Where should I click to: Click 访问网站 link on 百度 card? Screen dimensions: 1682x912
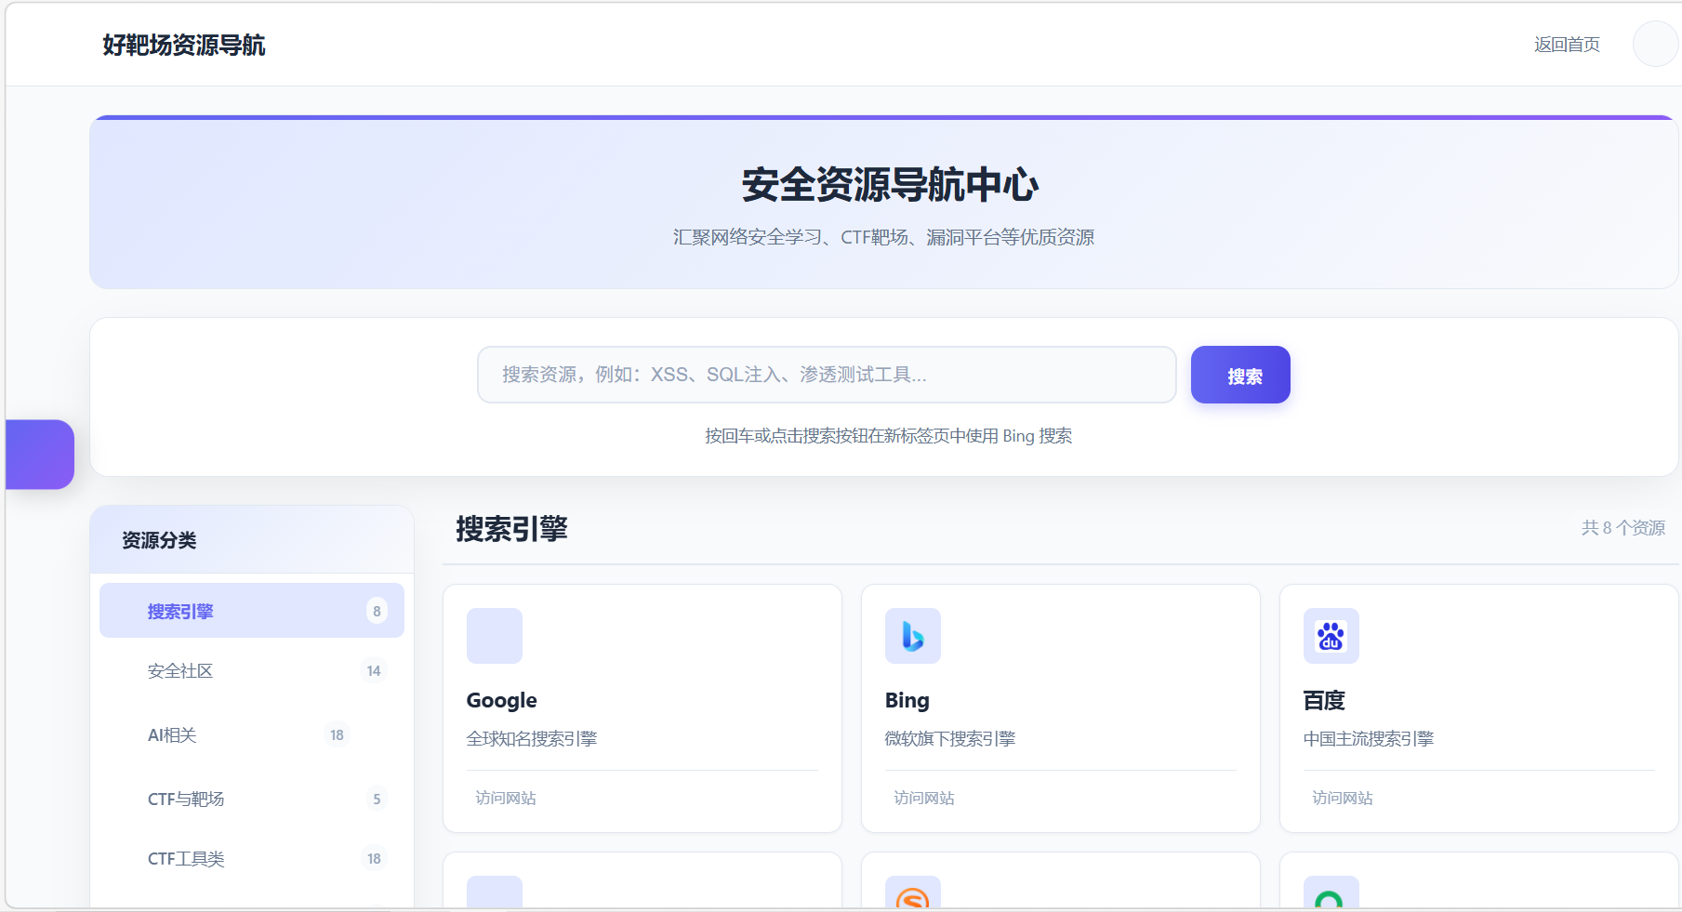coord(1343,798)
